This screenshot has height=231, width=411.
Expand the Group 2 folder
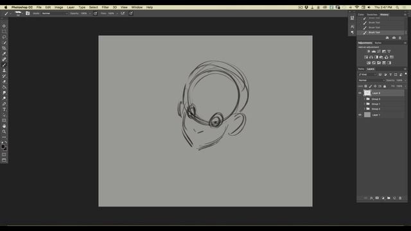click(x=364, y=109)
